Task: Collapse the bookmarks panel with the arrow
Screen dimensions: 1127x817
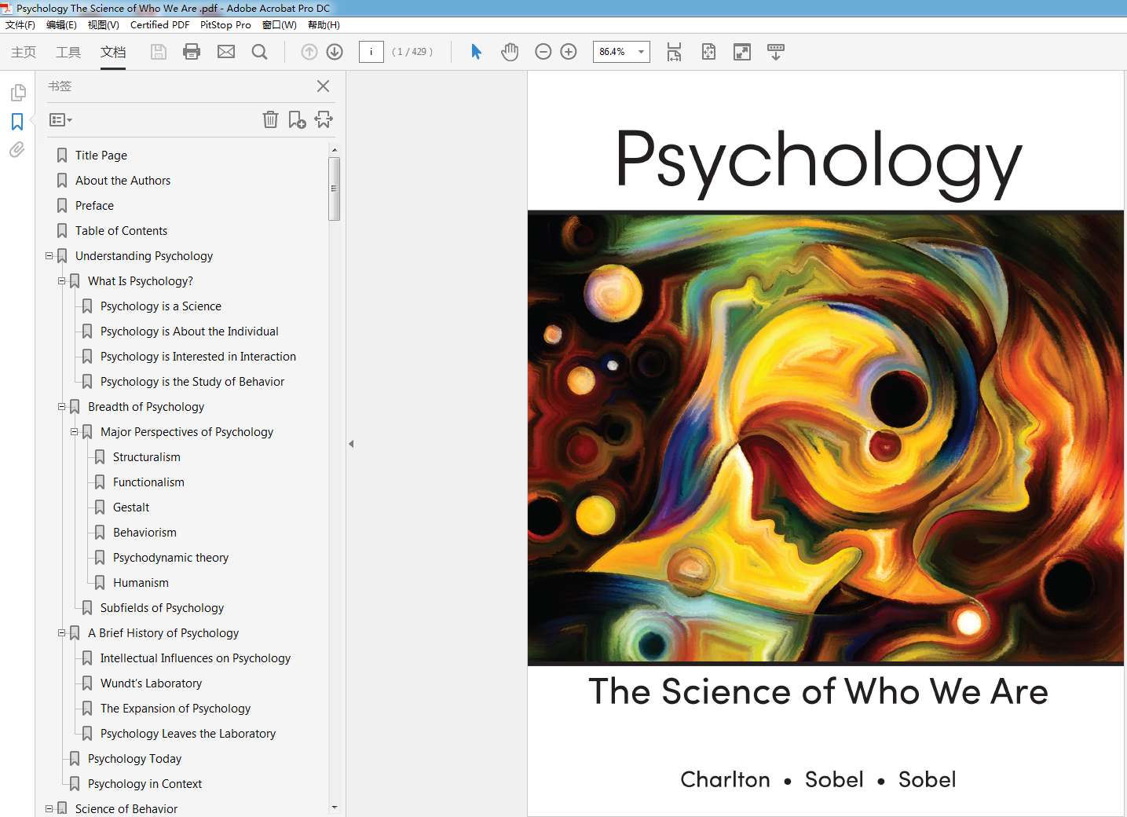Action: [351, 443]
